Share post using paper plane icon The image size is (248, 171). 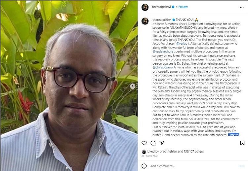[x=162, y=143]
